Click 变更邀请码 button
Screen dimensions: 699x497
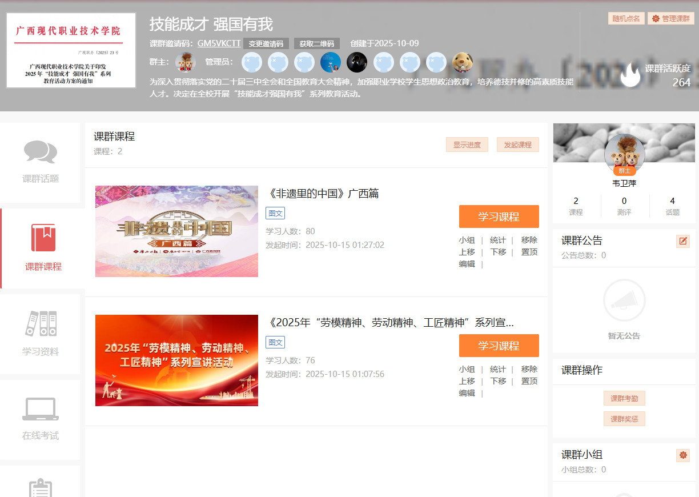[266, 43]
